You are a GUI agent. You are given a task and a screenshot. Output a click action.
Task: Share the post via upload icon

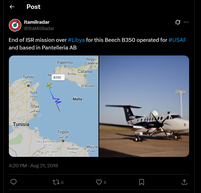184,182
